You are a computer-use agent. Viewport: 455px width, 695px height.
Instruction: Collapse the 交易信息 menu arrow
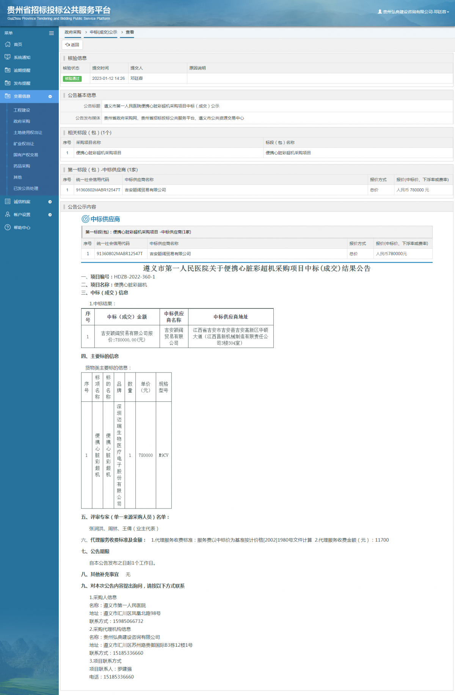pyautogui.click(x=50, y=96)
